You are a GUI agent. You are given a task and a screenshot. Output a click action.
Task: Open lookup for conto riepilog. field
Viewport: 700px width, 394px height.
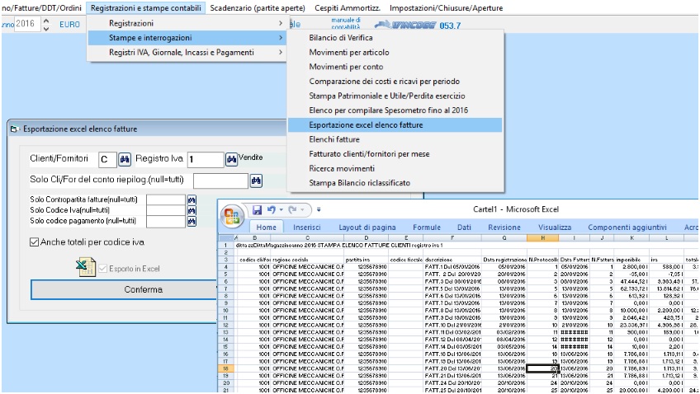click(256, 181)
